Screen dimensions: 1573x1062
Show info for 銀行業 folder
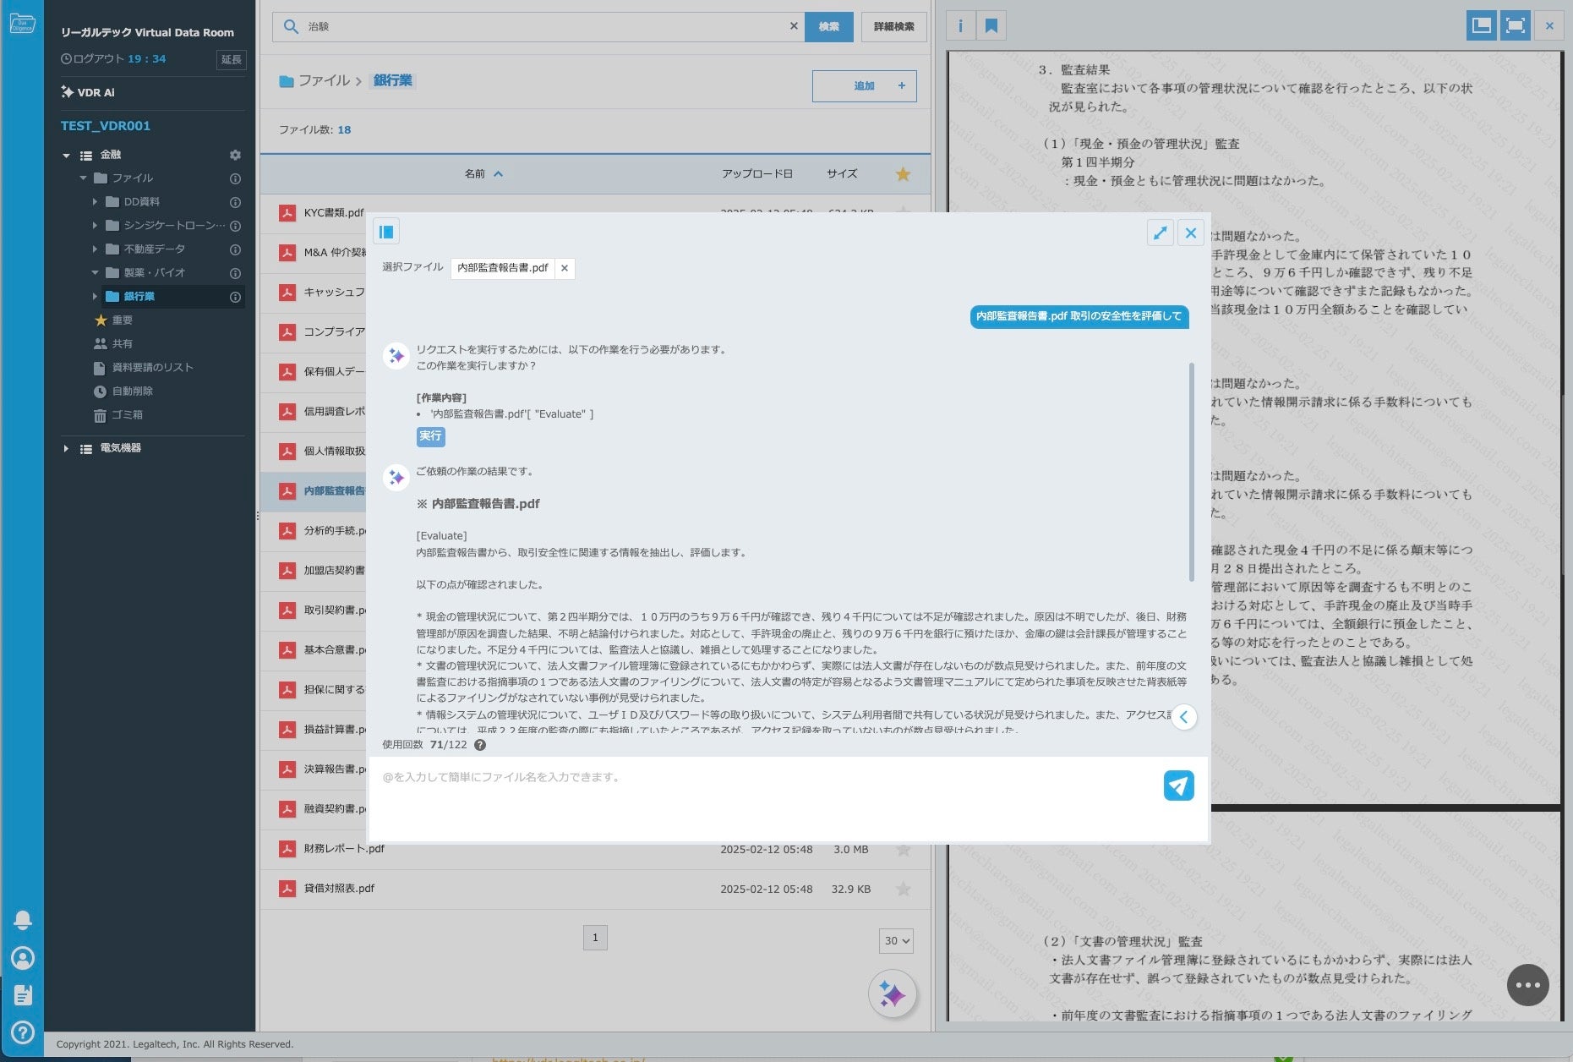pos(235,297)
